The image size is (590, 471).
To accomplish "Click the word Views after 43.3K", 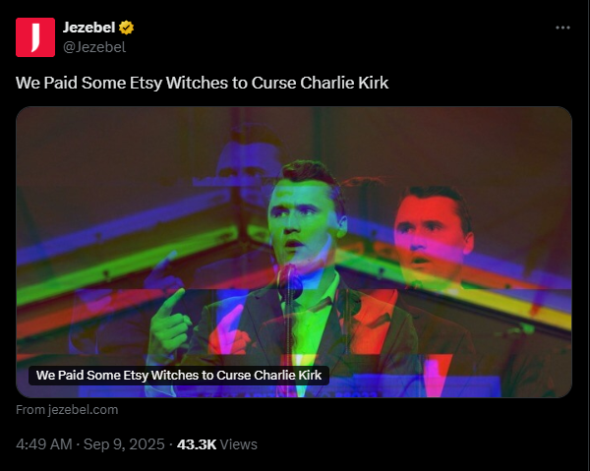I will click(239, 444).
